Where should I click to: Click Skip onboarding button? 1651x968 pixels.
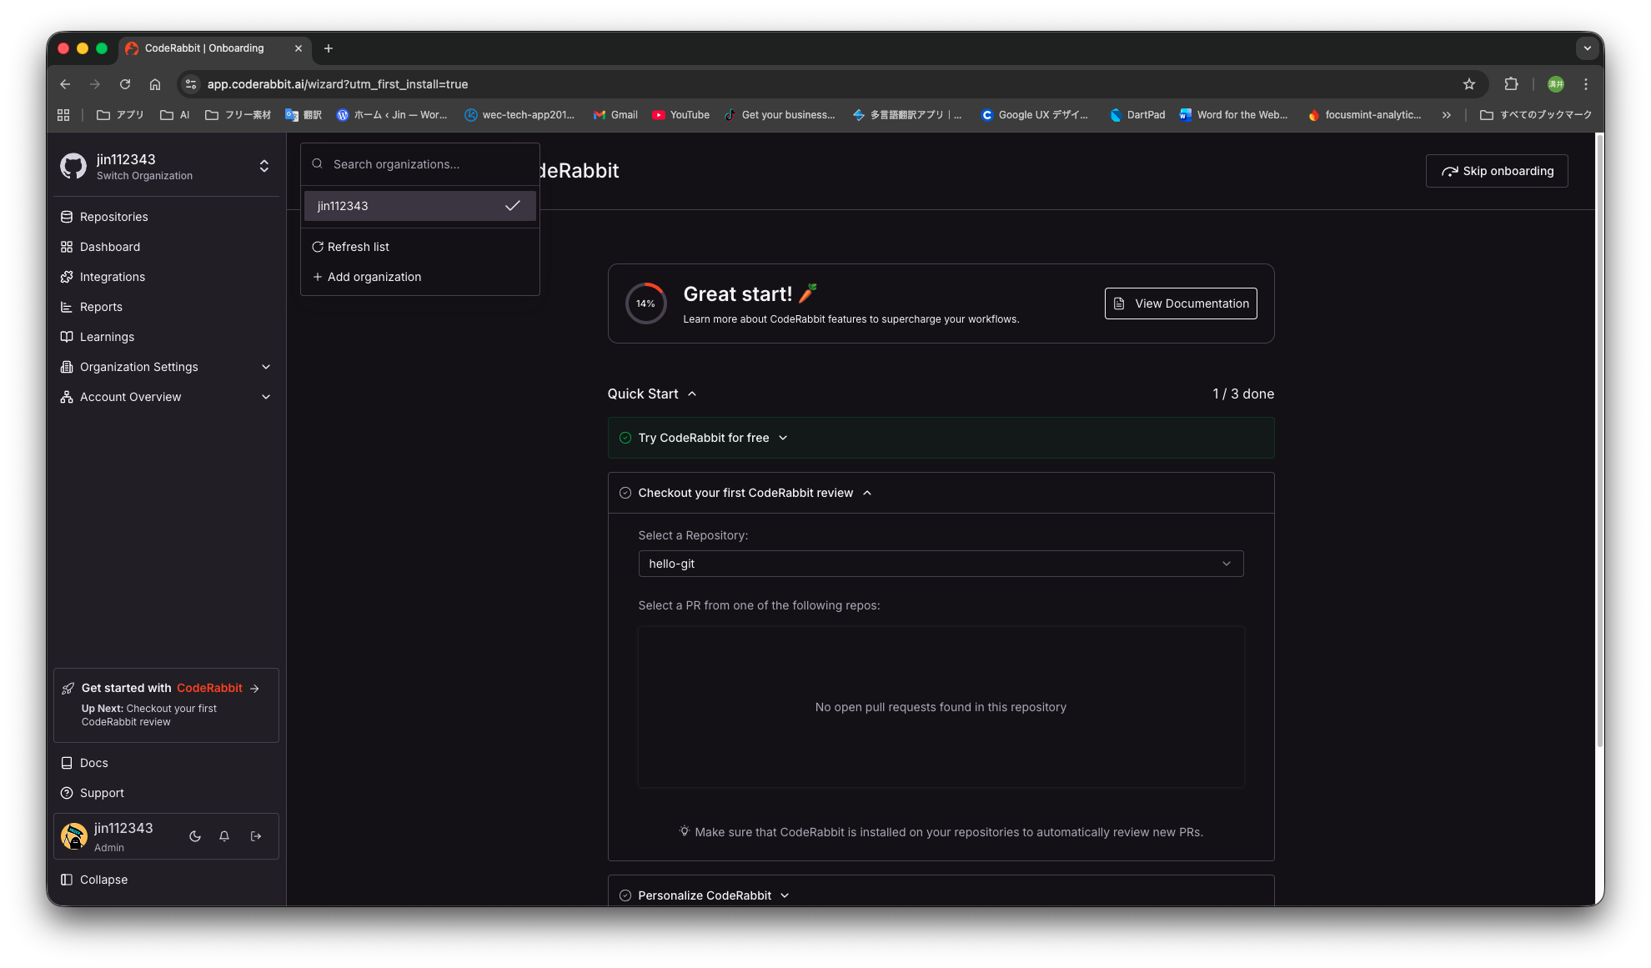click(1497, 171)
